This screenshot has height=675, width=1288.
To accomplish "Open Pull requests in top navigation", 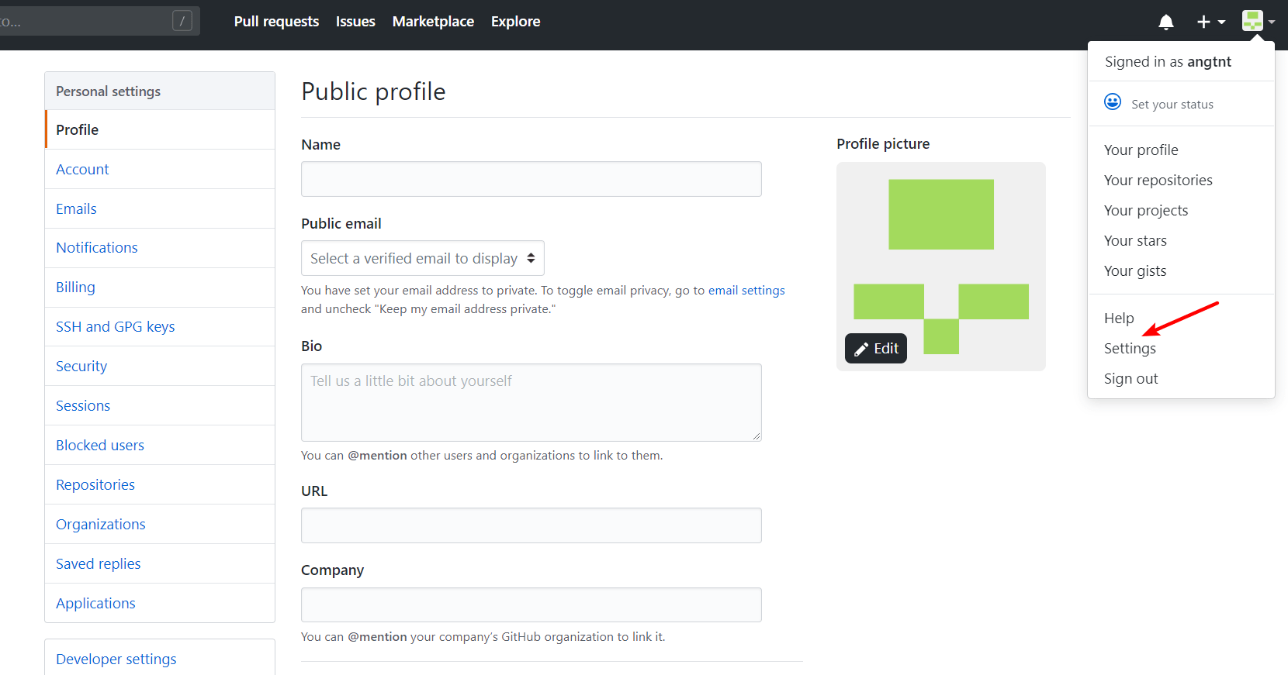I will pos(276,22).
